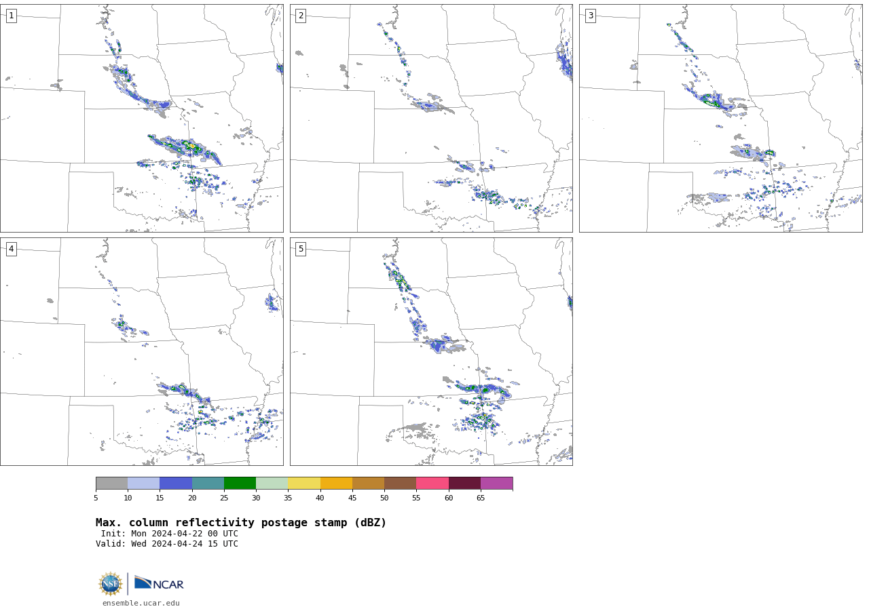Open ensemble member 5 reflectivity map
Image resolution: width=869 pixels, height=611 pixels.
pyautogui.click(x=431, y=351)
